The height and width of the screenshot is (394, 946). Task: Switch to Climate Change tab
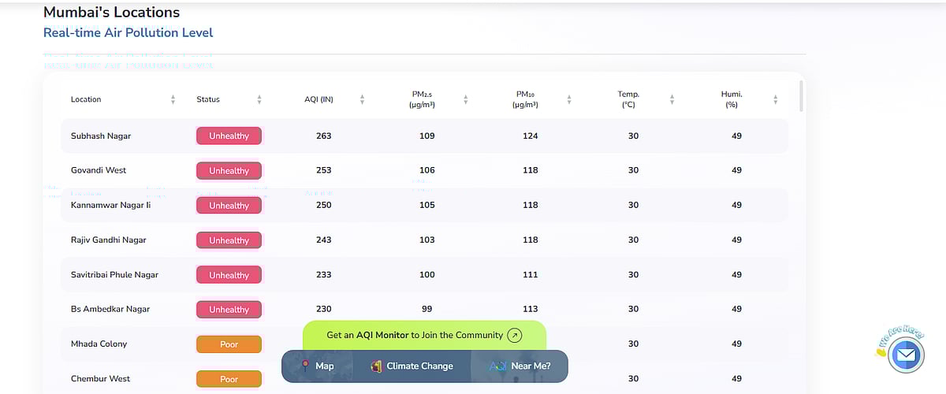point(412,366)
